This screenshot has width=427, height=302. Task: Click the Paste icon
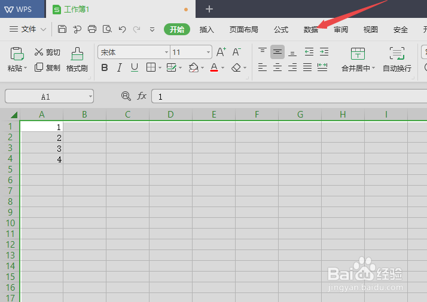(17, 54)
